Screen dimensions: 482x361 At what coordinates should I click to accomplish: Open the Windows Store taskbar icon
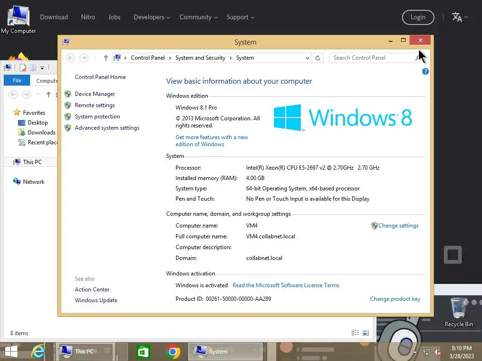point(143,352)
